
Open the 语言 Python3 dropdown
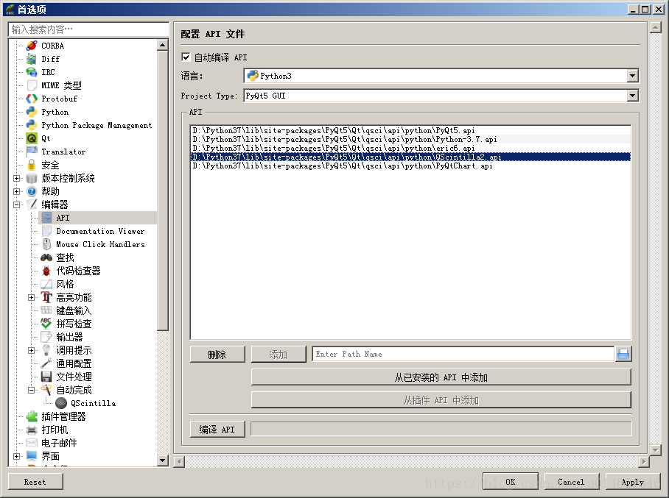tap(632, 76)
